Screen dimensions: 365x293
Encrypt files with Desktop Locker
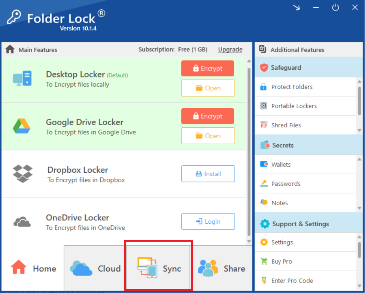point(208,68)
